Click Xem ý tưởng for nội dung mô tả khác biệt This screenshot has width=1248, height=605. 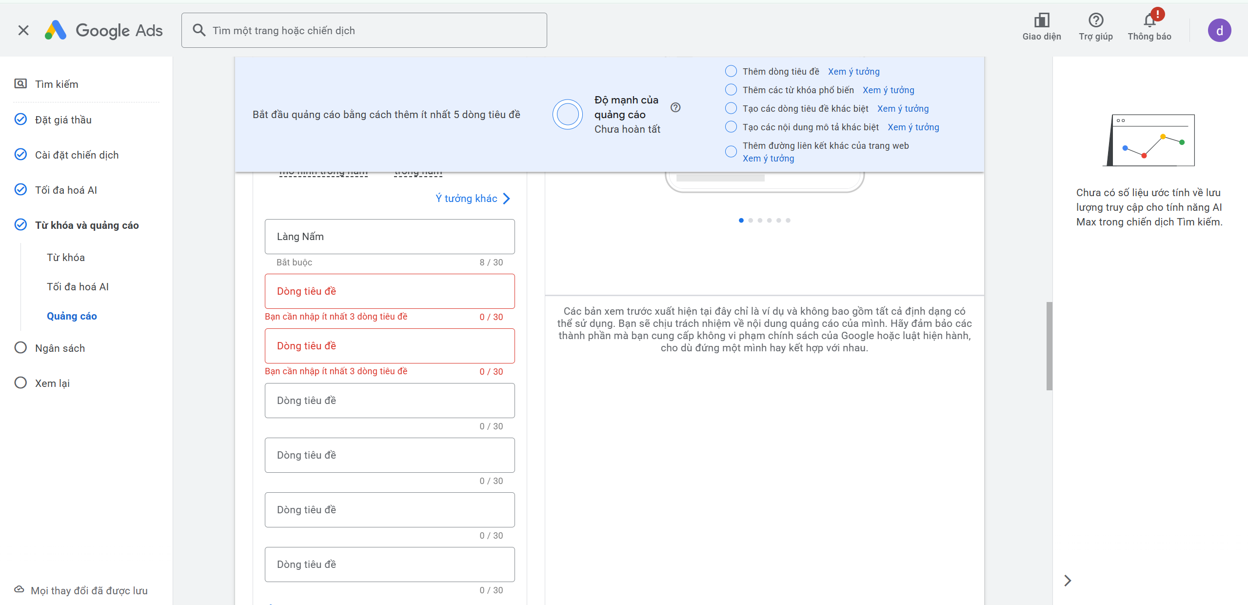[913, 127]
